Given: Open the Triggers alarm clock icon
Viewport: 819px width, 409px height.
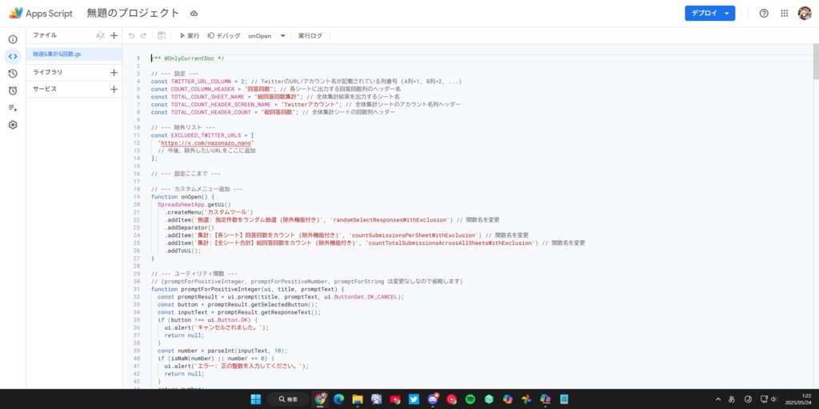Looking at the screenshot, I should (13, 90).
